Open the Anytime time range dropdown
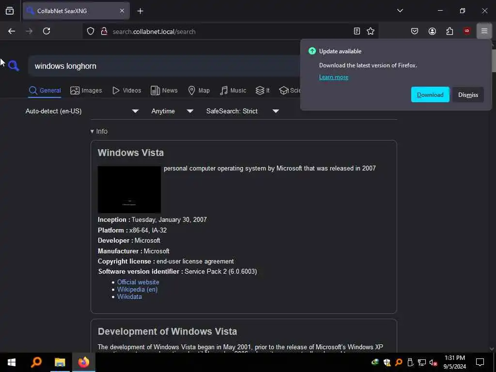This screenshot has height=372, width=496. click(x=172, y=111)
